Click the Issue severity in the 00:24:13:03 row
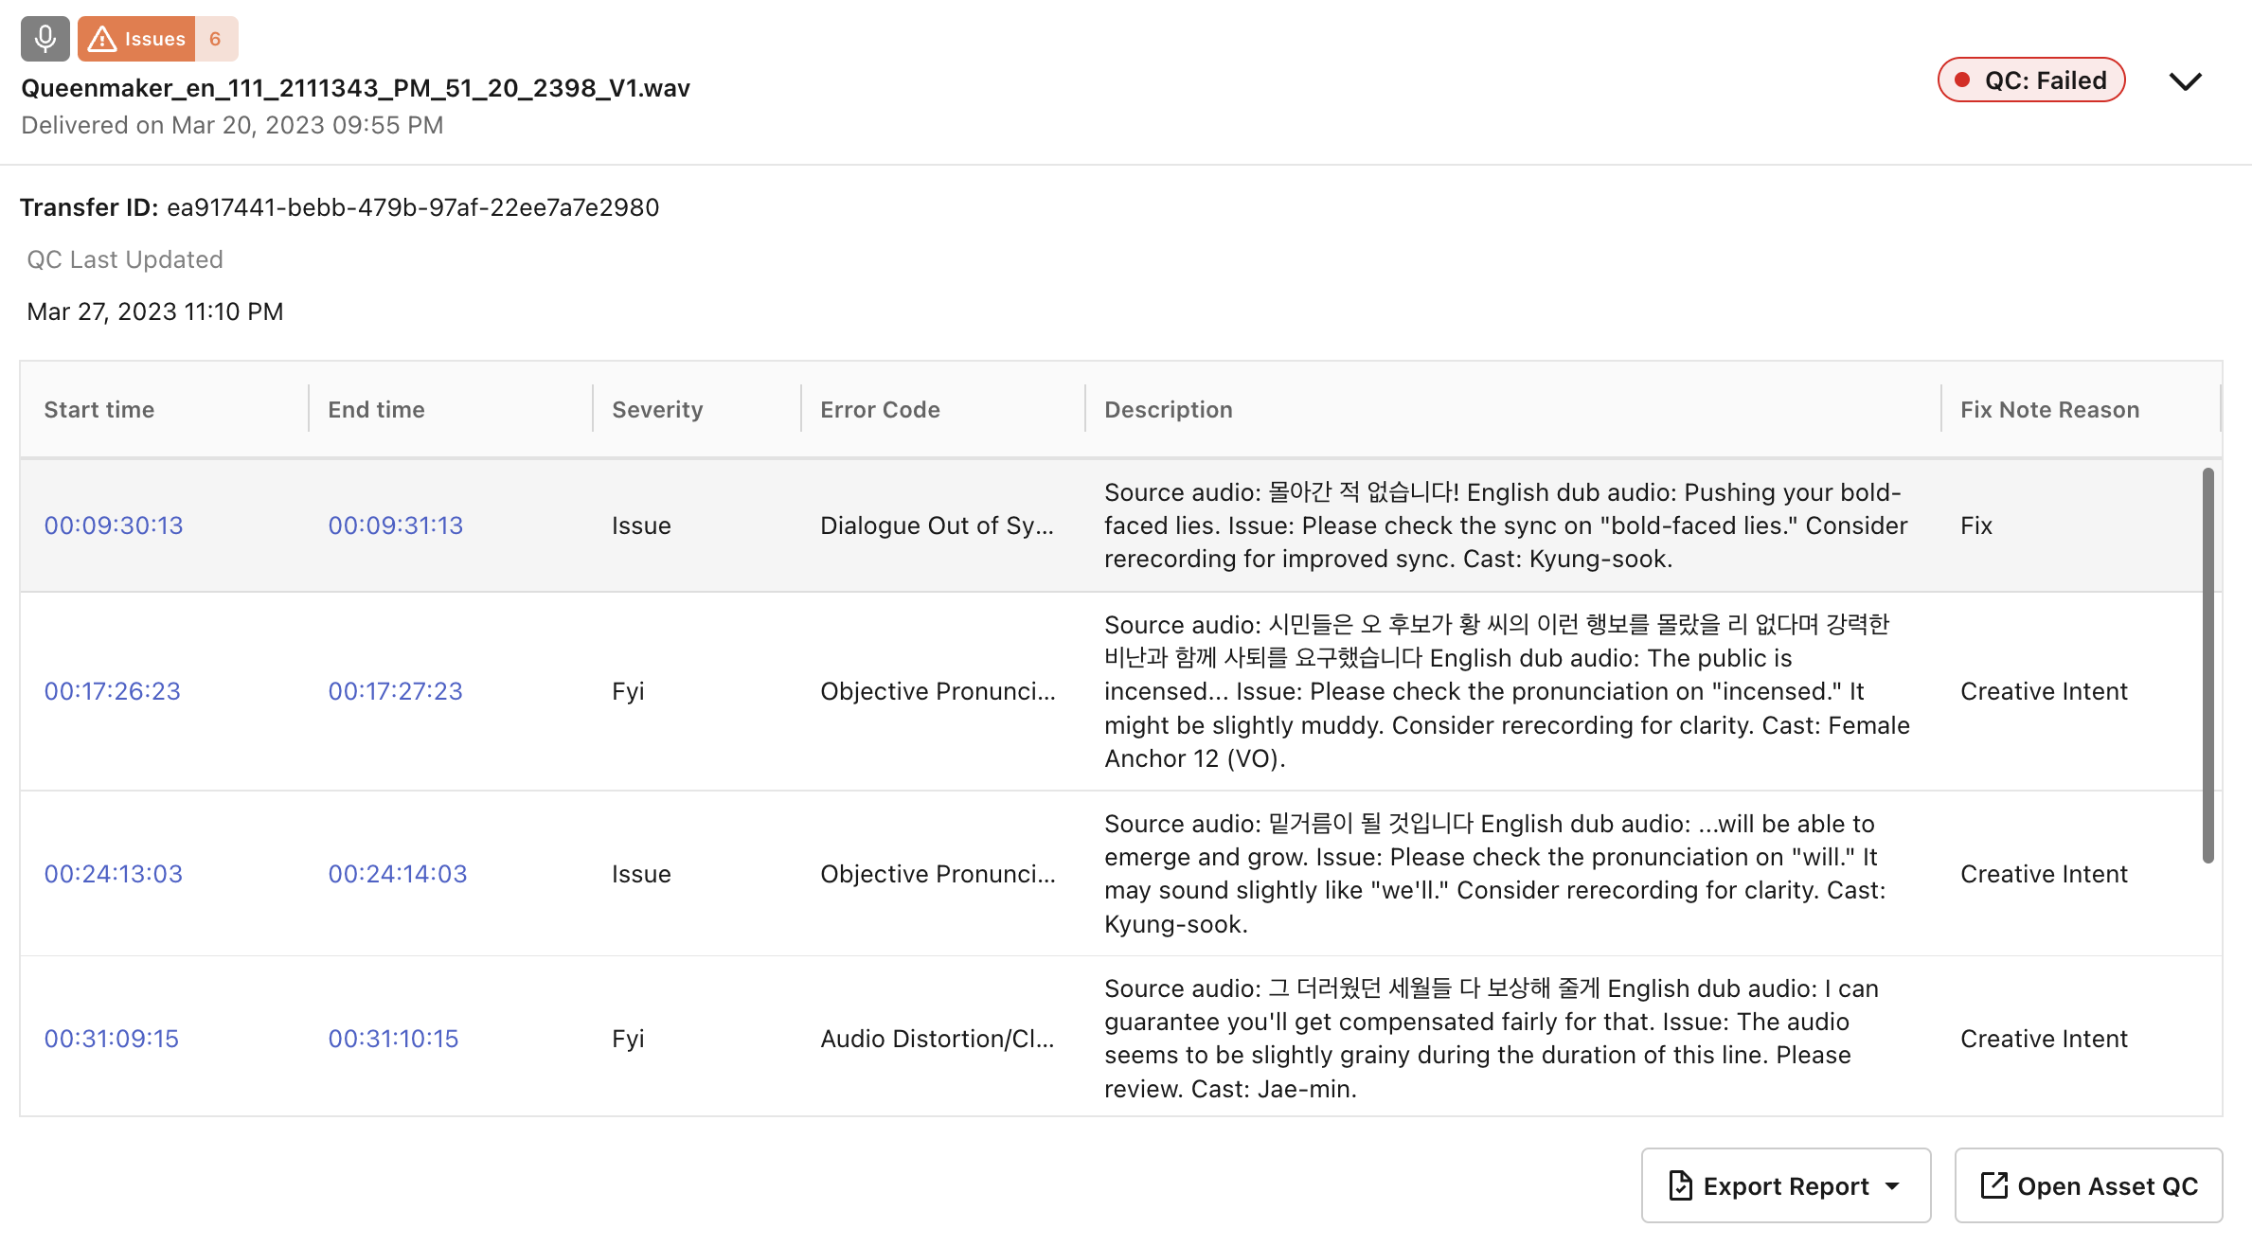The height and width of the screenshot is (1246, 2252). (641, 874)
